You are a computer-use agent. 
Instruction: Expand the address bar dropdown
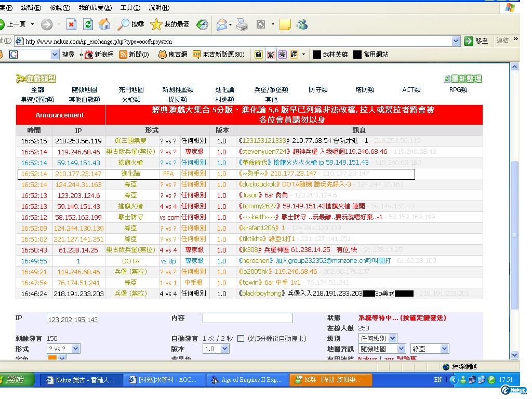(456, 41)
